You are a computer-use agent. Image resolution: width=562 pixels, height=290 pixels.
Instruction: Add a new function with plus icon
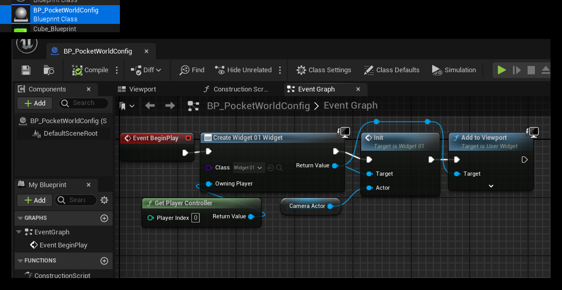pyautogui.click(x=104, y=261)
